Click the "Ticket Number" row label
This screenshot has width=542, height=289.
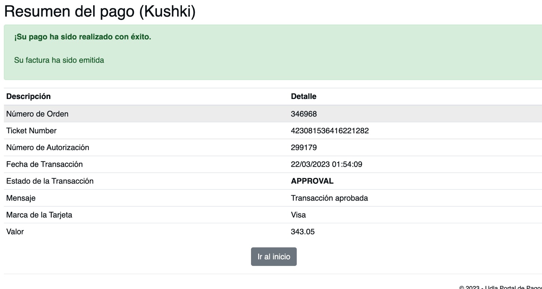[31, 131]
